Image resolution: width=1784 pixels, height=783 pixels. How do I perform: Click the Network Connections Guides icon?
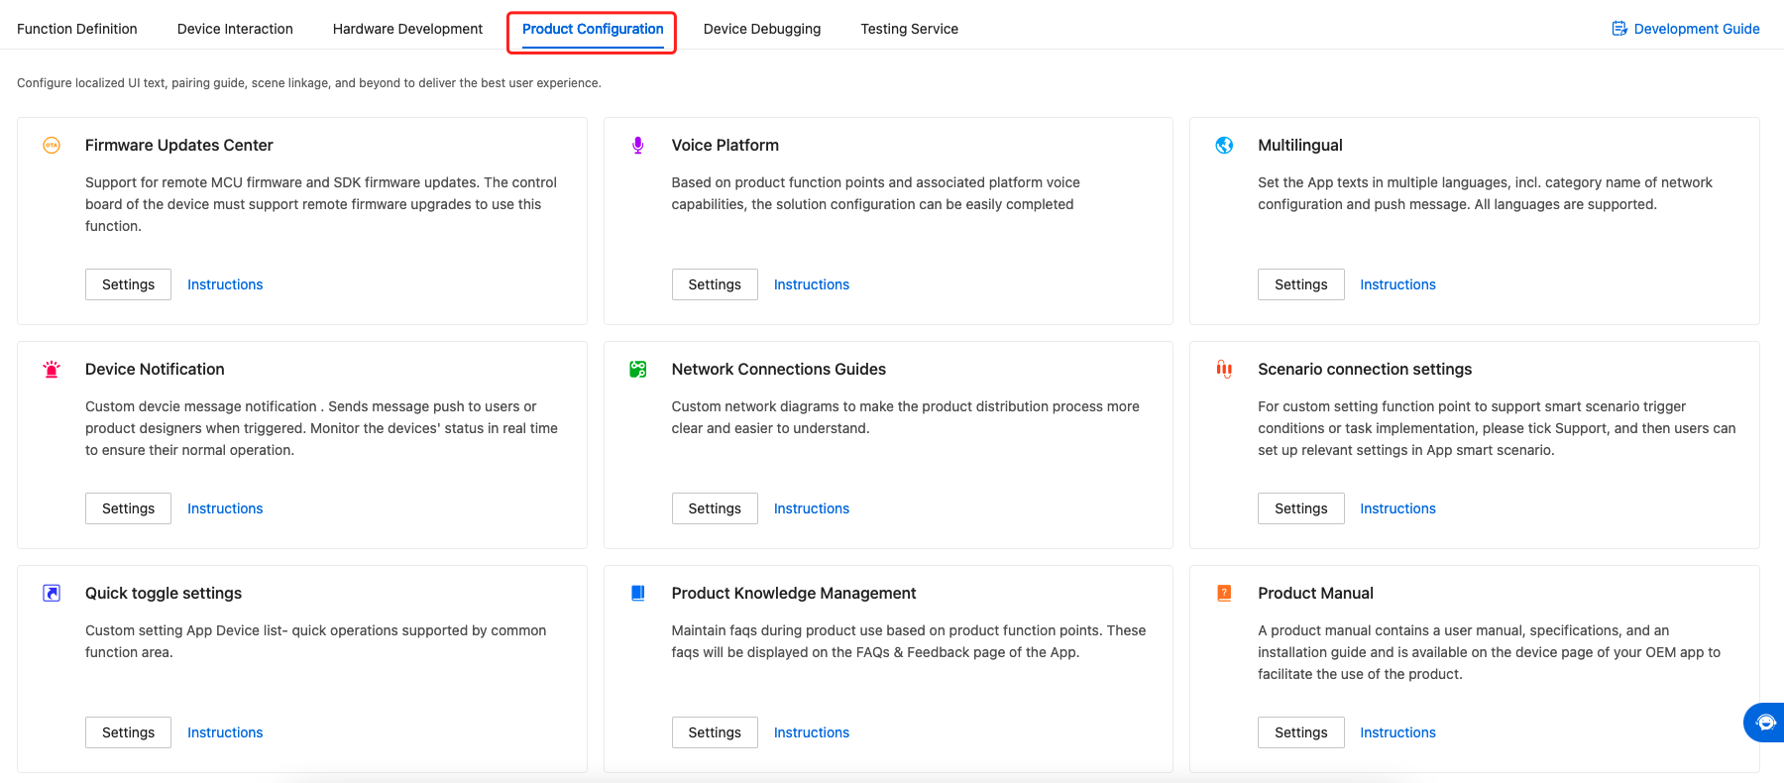[638, 370]
